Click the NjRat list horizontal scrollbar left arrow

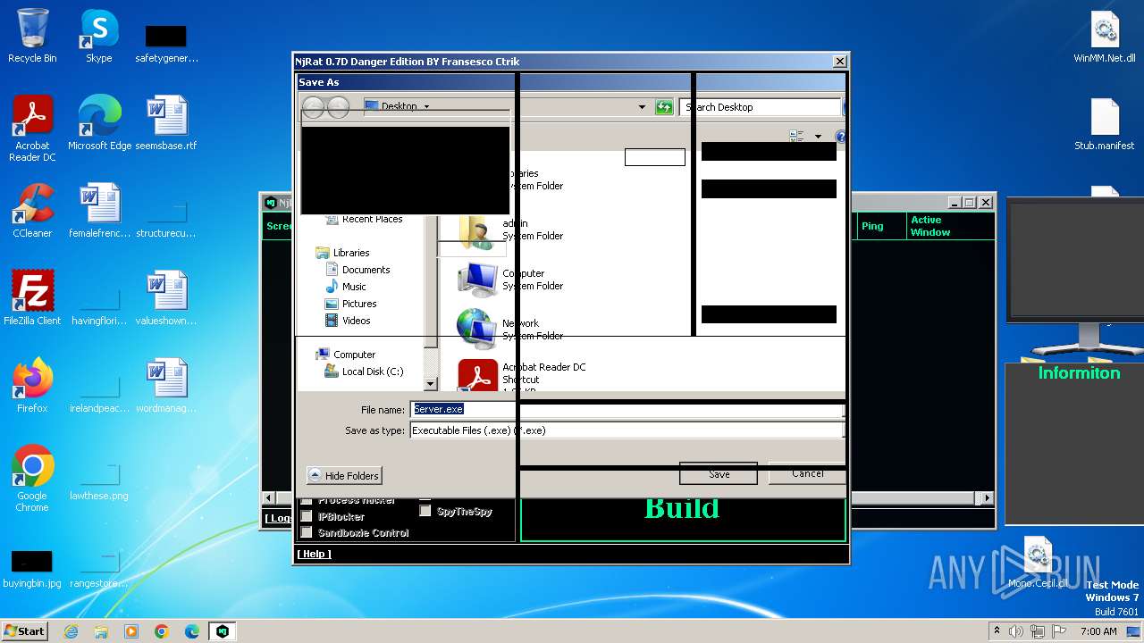pos(268,497)
